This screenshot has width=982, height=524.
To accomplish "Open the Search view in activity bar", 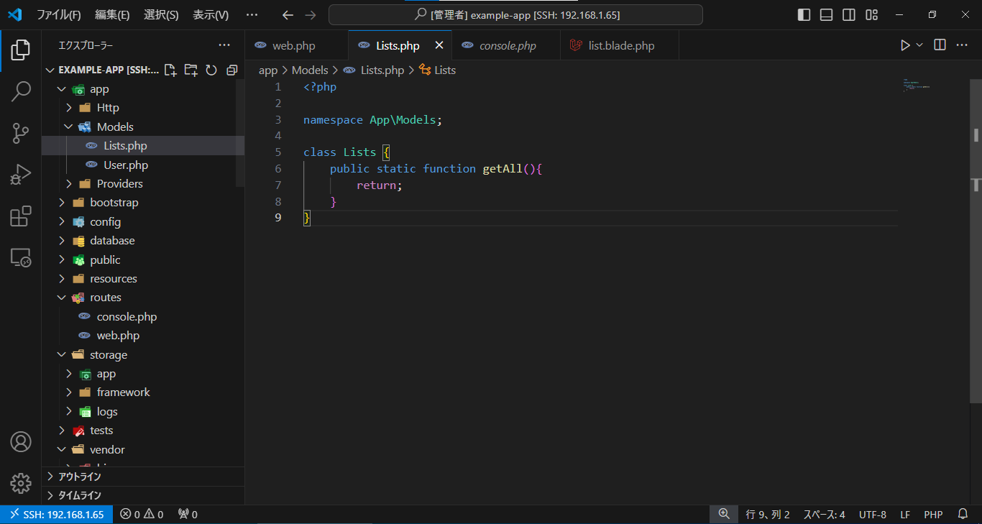I will [x=21, y=91].
